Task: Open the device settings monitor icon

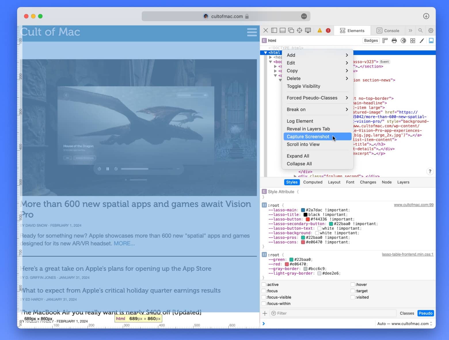Action: coord(308,31)
